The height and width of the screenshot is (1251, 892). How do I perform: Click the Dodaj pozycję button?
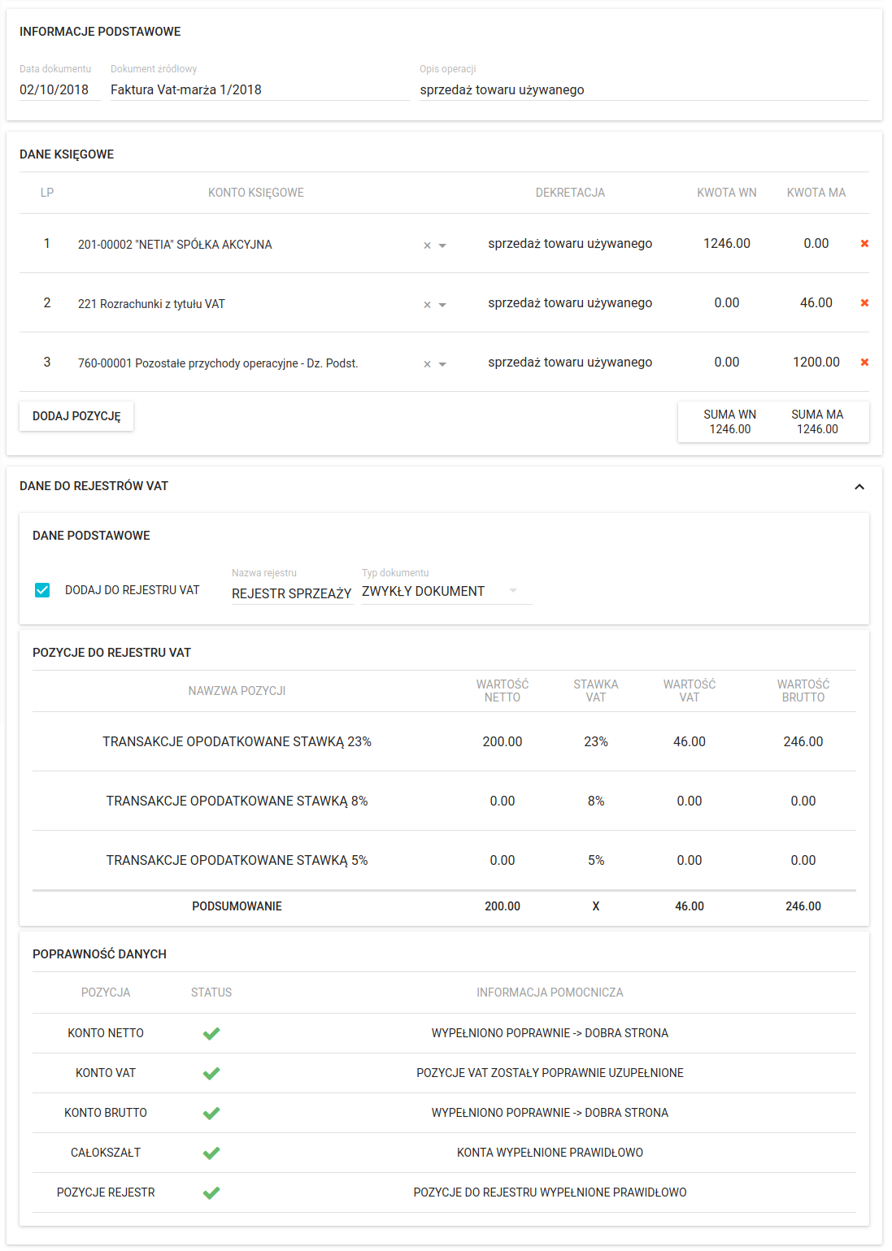76,416
